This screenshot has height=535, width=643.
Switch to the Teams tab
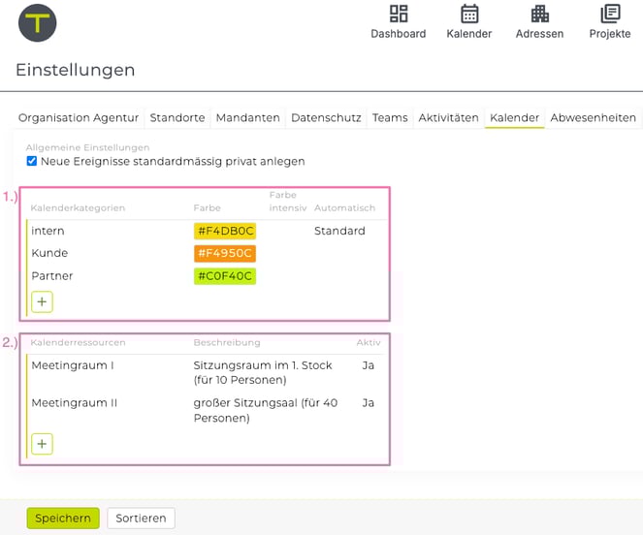pyautogui.click(x=390, y=118)
